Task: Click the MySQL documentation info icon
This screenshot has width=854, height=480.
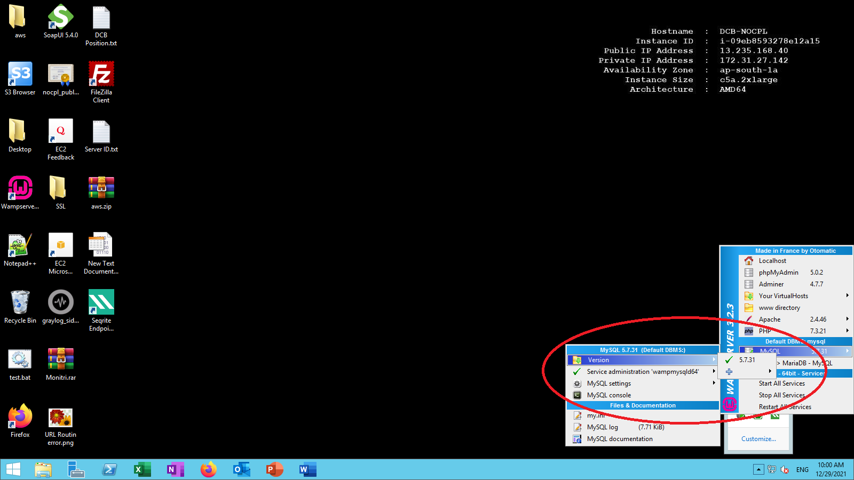Action: click(x=577, y=439)
